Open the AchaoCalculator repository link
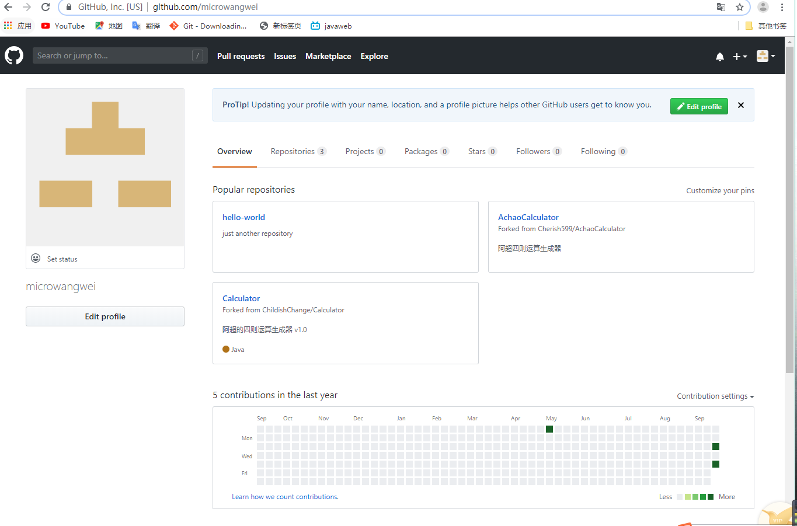Viewport: 797px width, 526px height. point(528,217)
